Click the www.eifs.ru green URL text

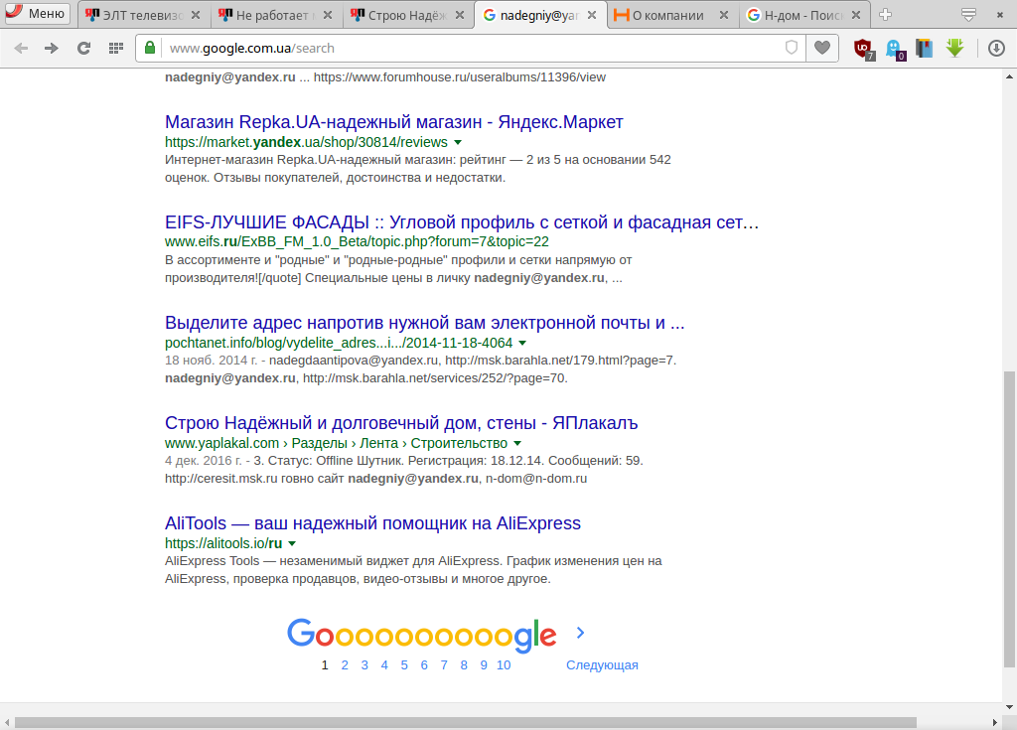tap(357, 242)
